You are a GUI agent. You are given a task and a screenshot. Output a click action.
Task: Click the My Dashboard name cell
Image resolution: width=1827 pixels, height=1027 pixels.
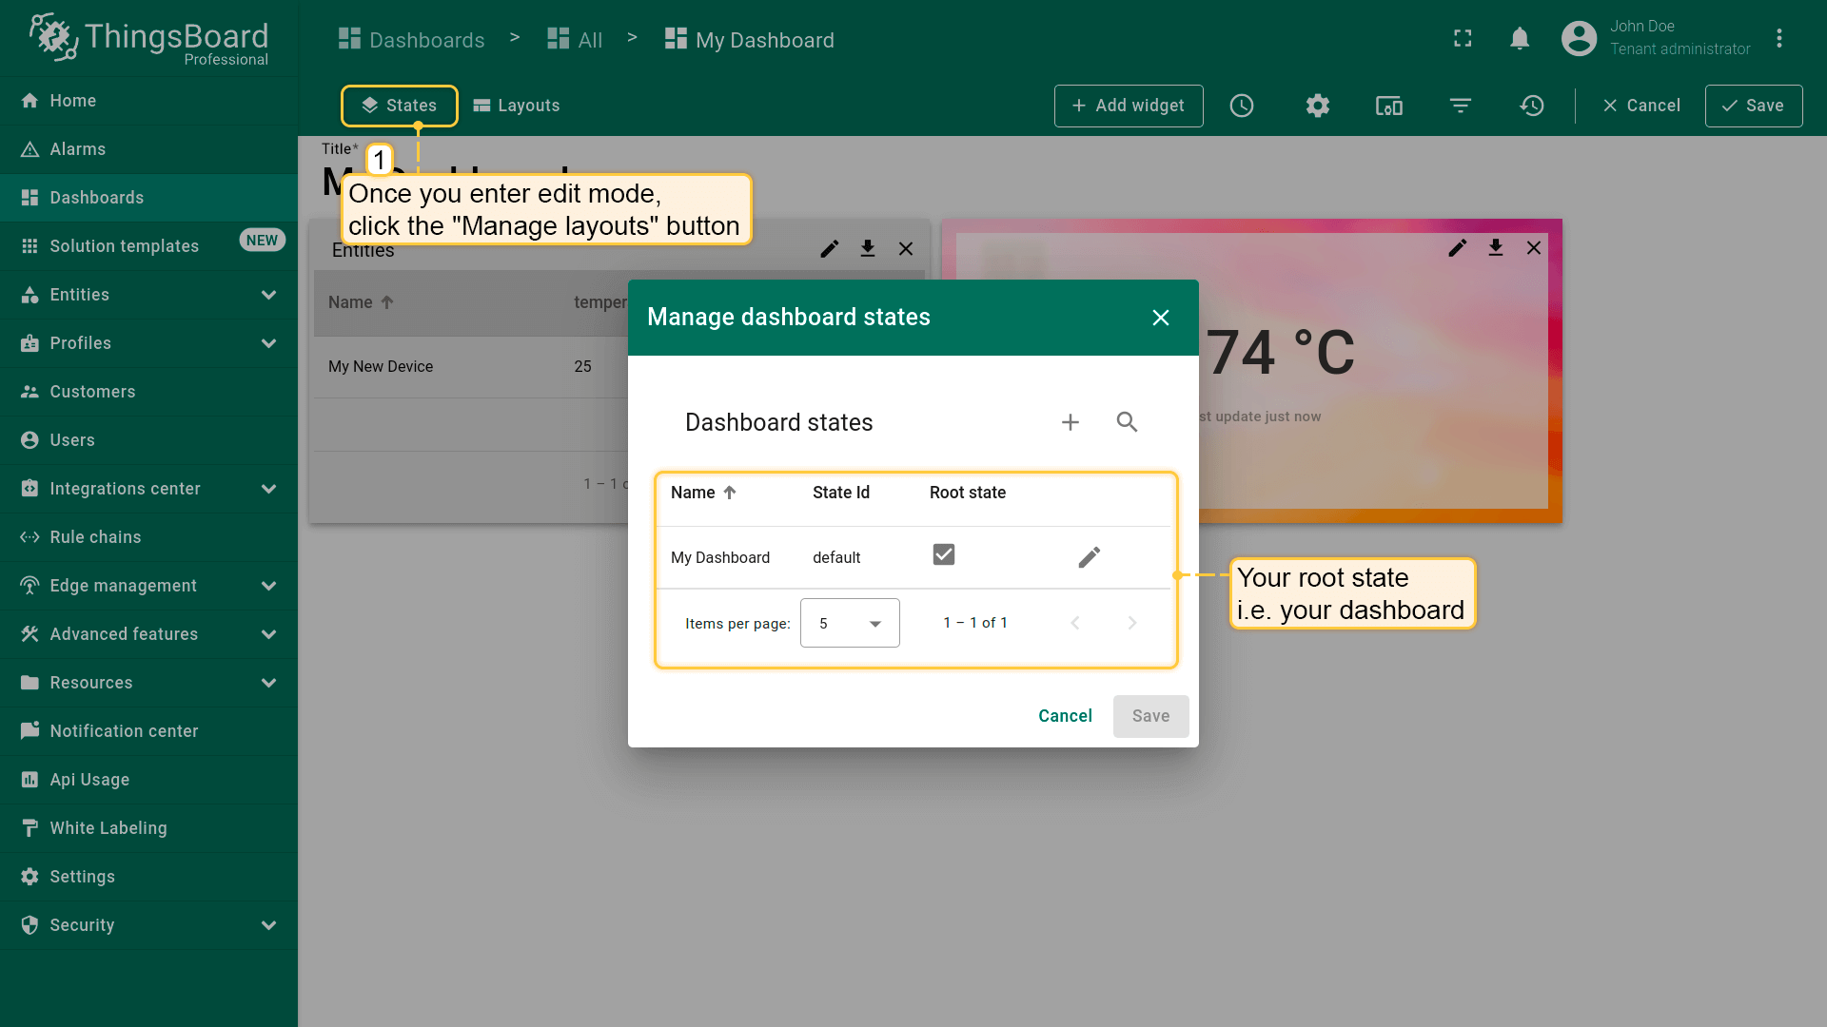pos(720,558)
